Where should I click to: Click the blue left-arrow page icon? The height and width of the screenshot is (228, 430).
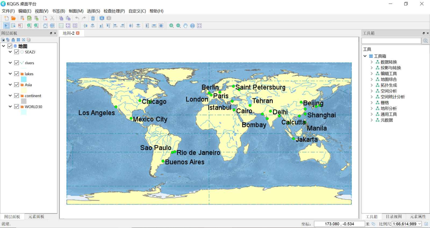102,18
